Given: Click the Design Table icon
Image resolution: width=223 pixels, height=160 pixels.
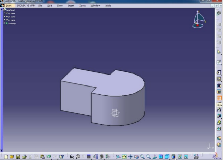Looking at the screenshot, I should pos(89,156).
